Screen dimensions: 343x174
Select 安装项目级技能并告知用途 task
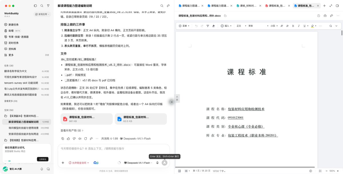point(27,134)
